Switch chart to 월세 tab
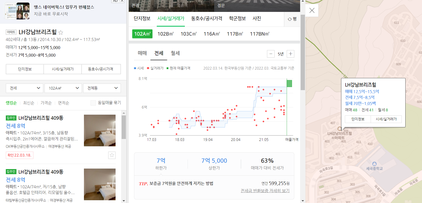Image resolution: width=422 pixels, height=203 pixels. [175, 53]
